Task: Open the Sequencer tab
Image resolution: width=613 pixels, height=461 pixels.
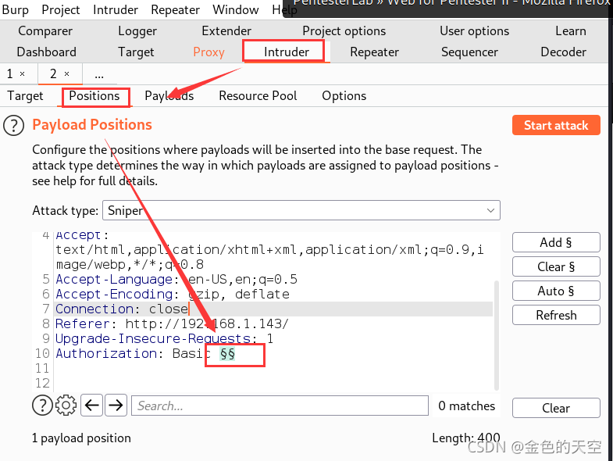Action: (469, 52)
